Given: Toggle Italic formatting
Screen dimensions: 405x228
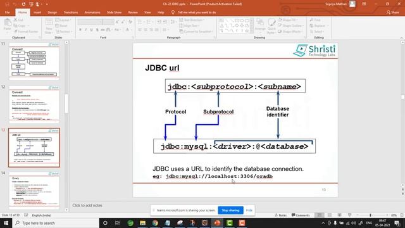Looking at the screenshot, I should [86, 30].
